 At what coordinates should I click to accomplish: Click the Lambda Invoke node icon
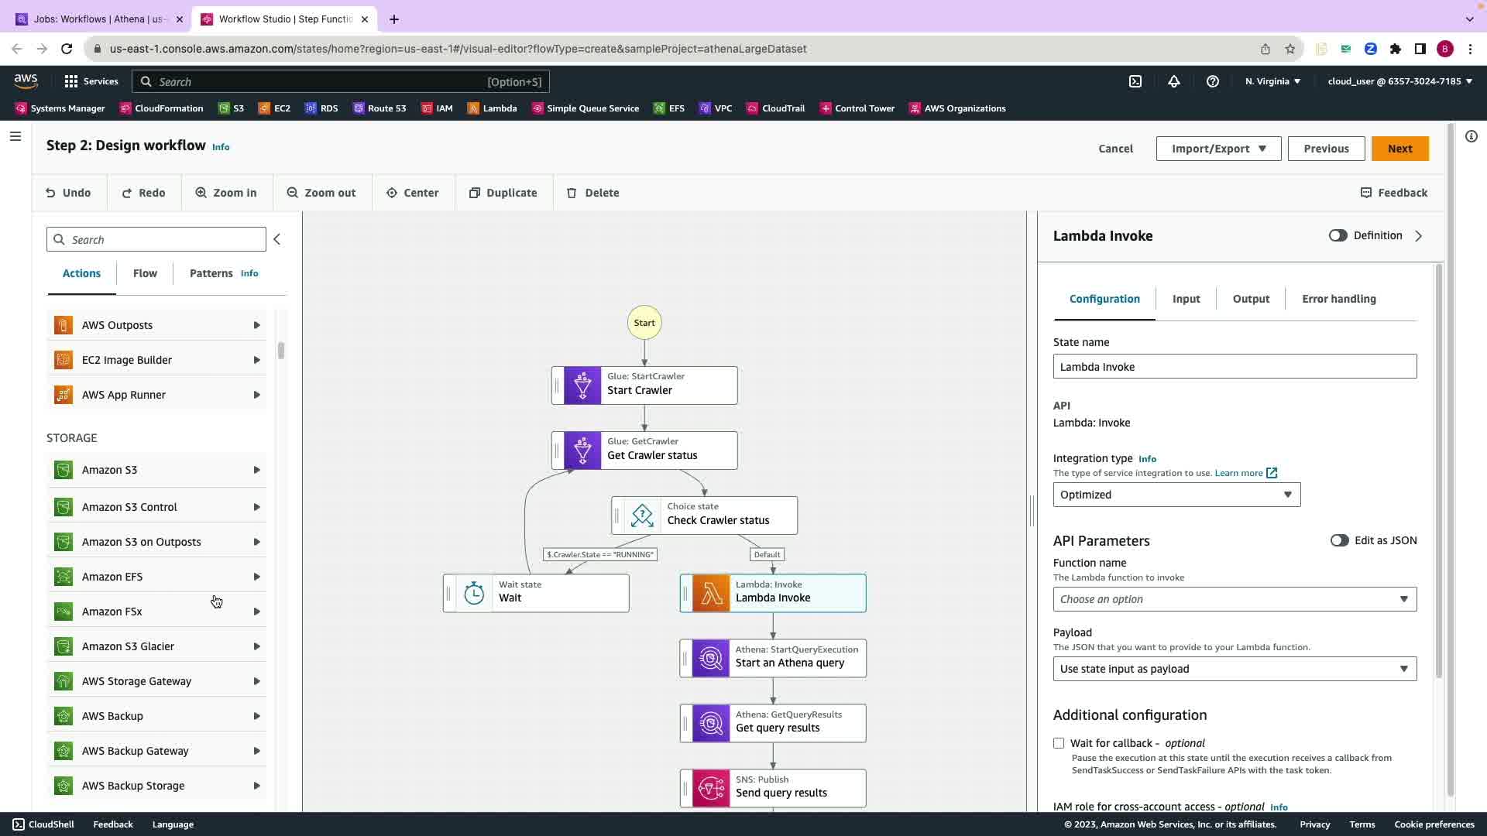pyautogui.click(x=710, y=594)
